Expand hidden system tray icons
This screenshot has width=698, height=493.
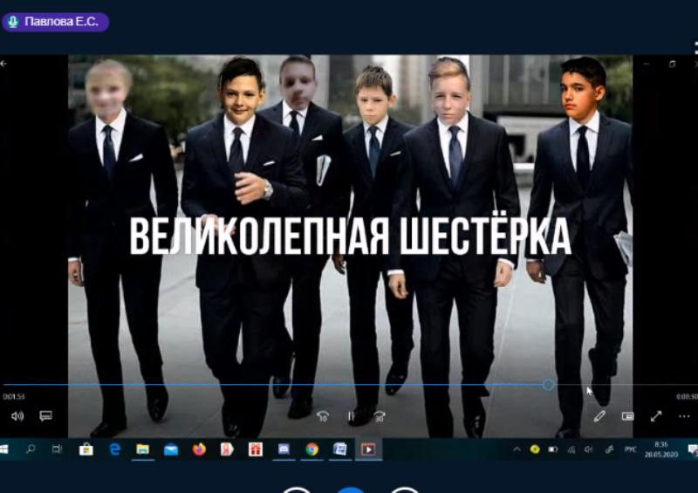click(x=517, y=449)
